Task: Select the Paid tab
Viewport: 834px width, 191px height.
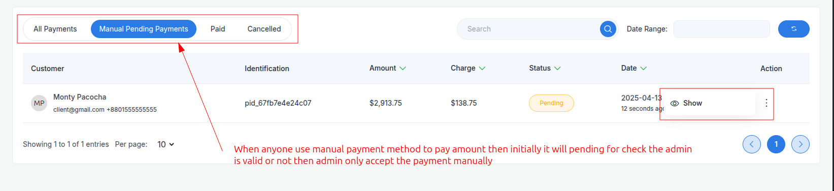Action: point(218,29)
